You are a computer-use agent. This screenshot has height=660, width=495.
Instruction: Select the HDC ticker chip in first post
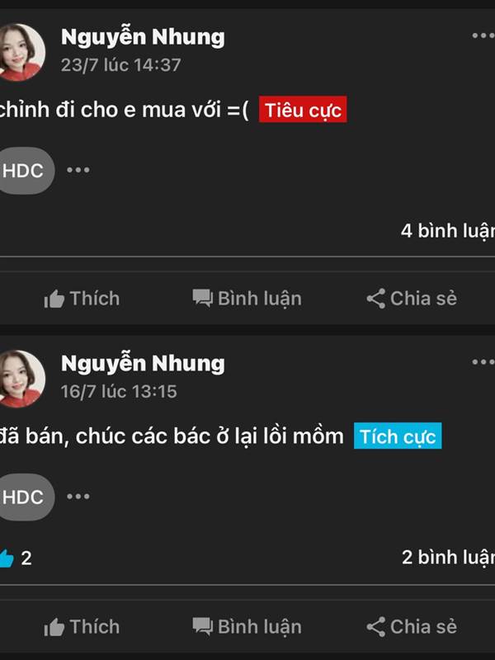tap(25, 171)
